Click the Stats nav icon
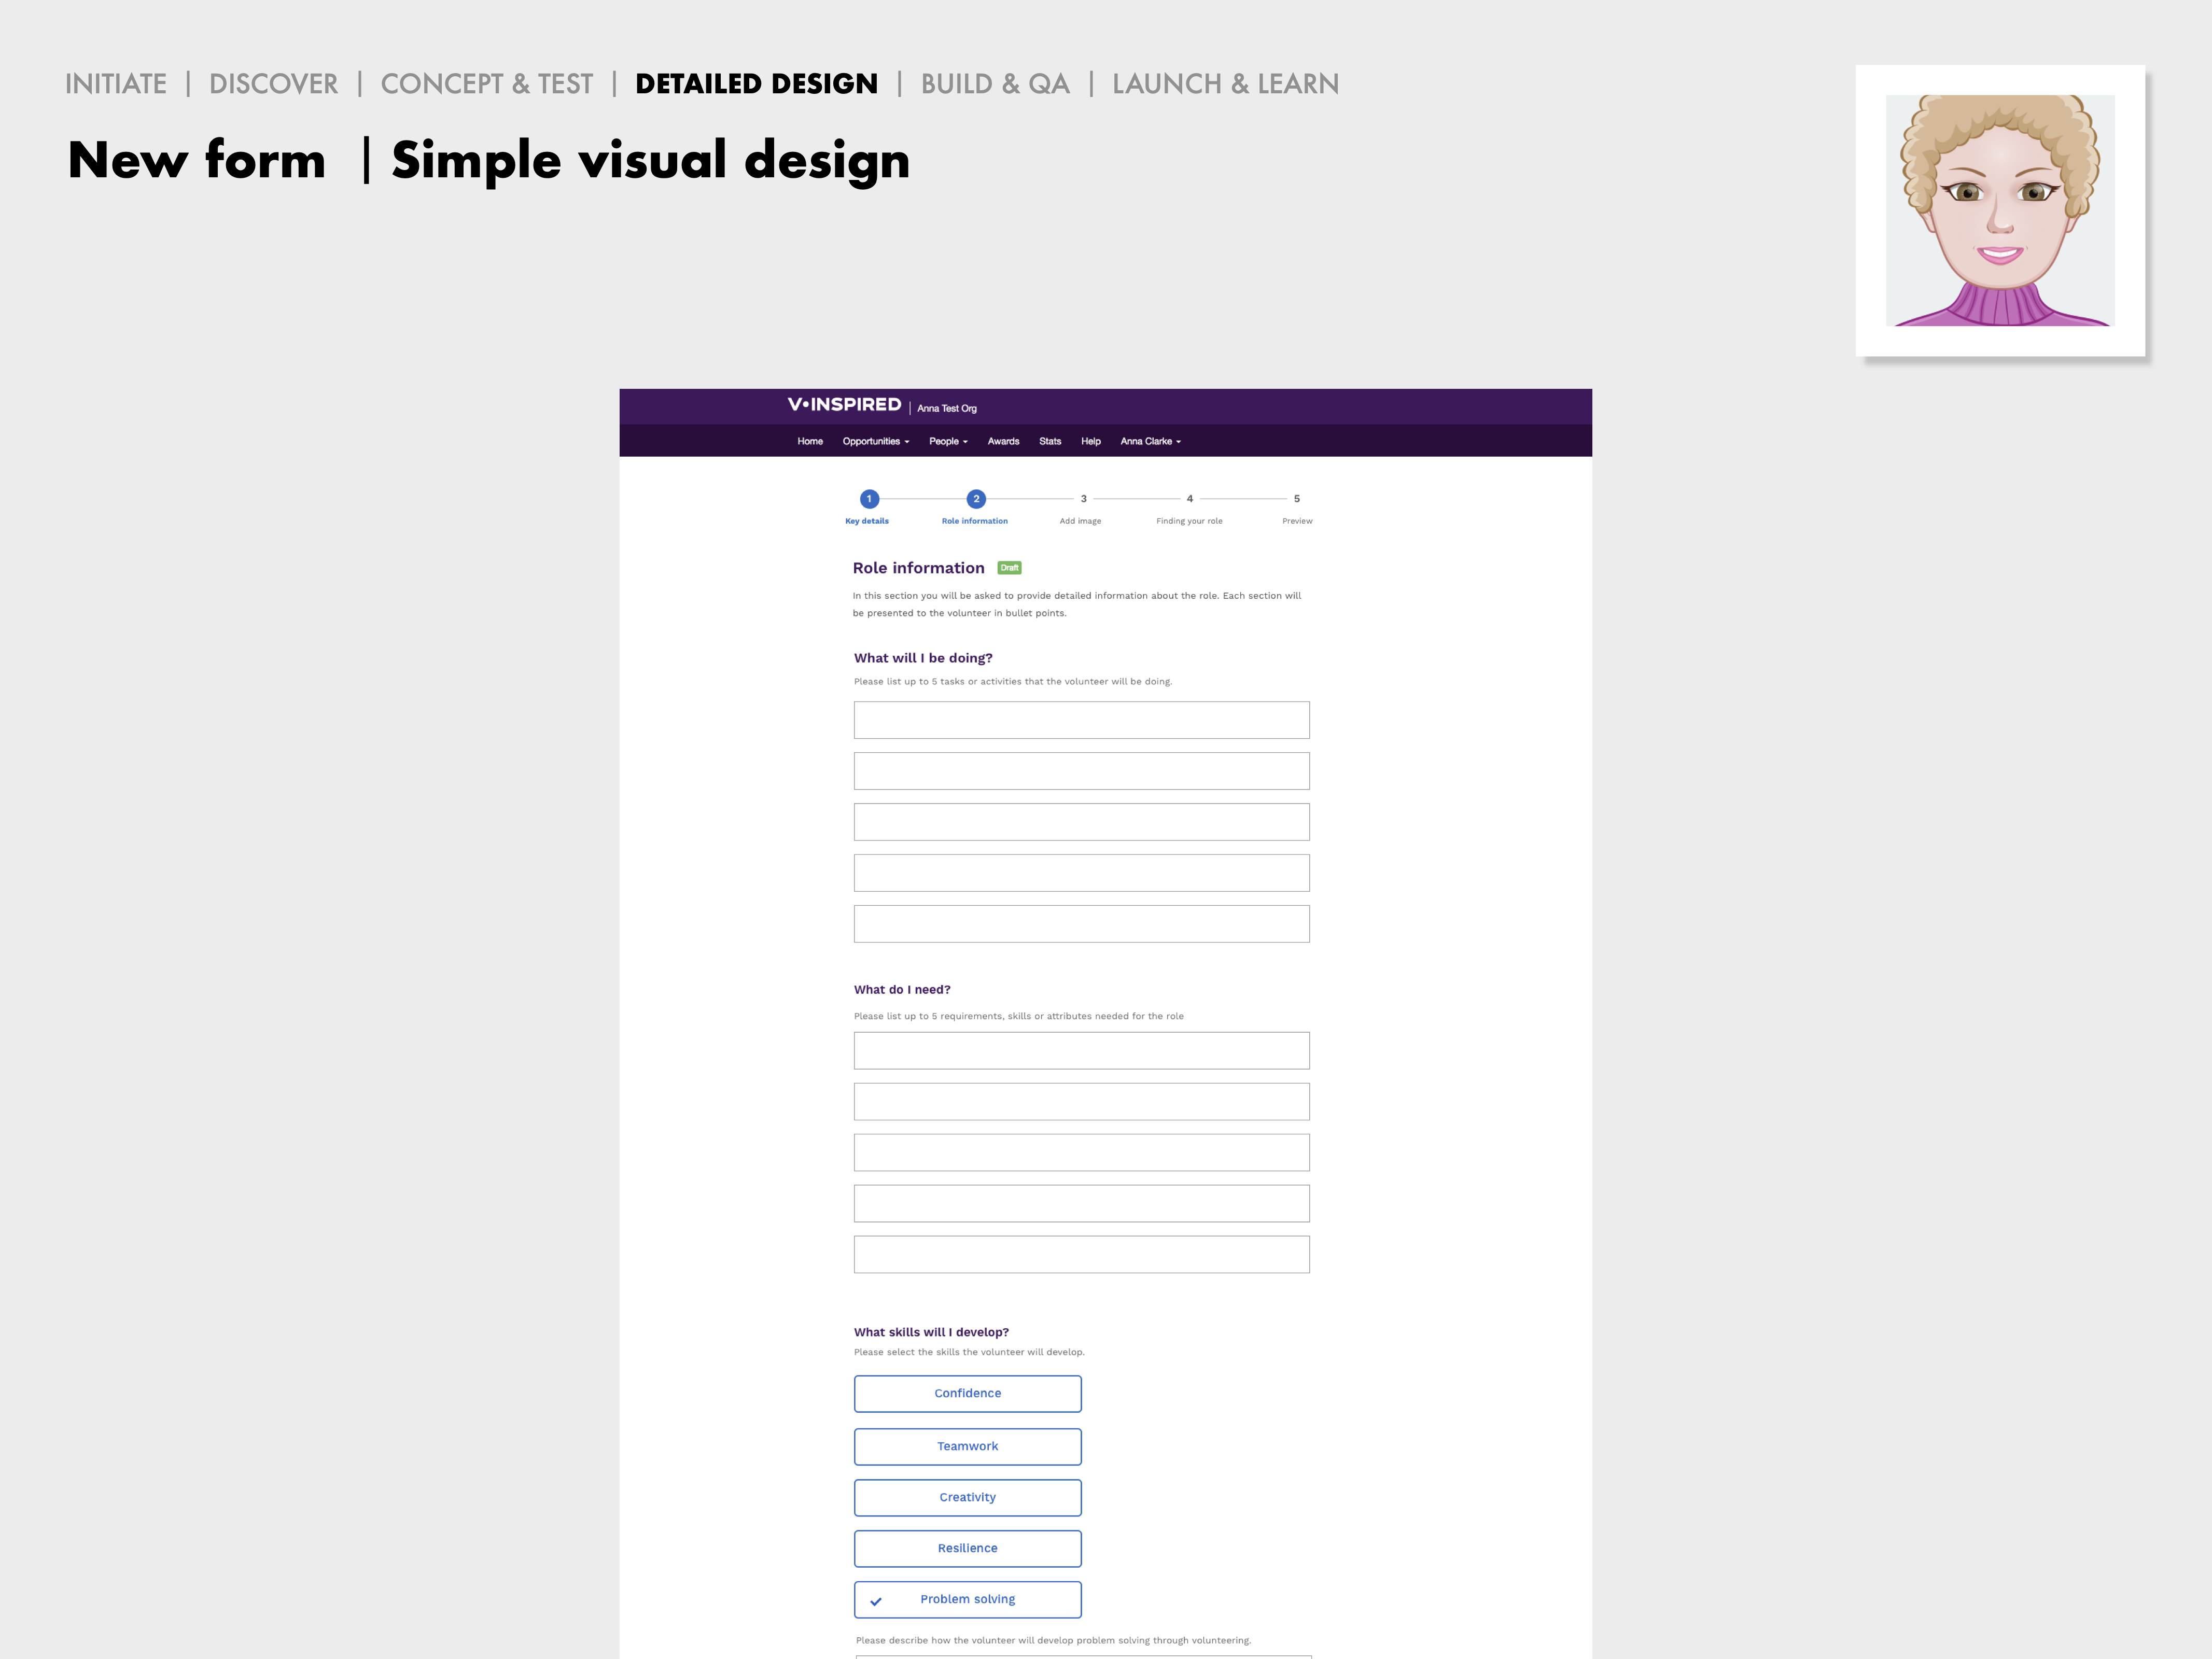Viewport: 2212px width, 1659px height. point(1047,441)
